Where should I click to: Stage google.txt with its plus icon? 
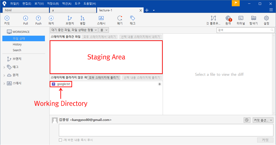(x=159, y=84)
